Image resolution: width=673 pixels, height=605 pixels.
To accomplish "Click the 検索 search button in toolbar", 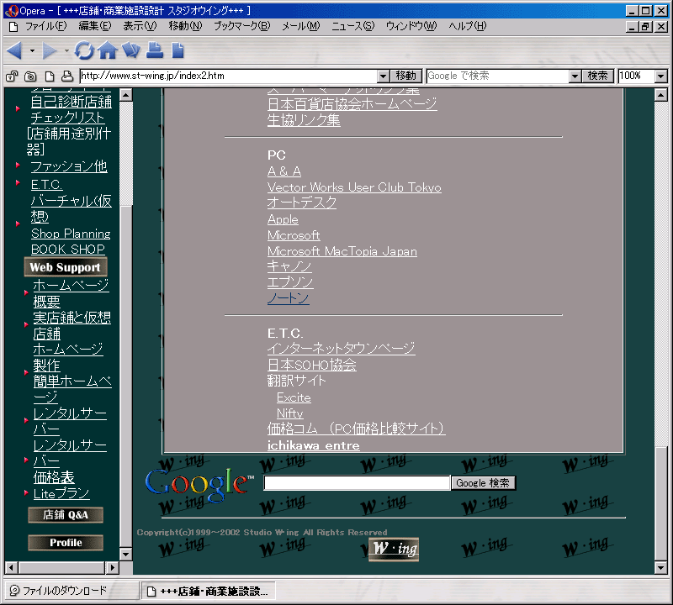I will (x=598, y=76).
